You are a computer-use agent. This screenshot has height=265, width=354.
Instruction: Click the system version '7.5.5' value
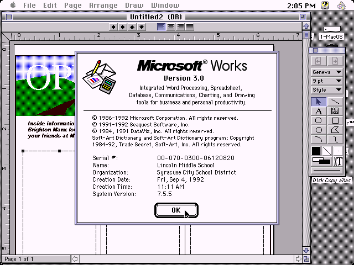[164, 194]
